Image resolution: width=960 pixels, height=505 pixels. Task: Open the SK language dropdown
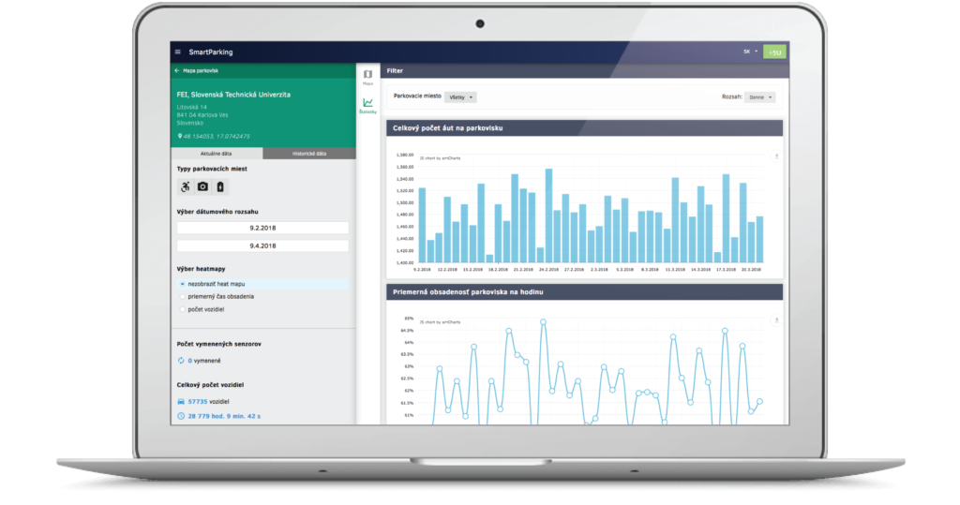(x=750, y=52)
